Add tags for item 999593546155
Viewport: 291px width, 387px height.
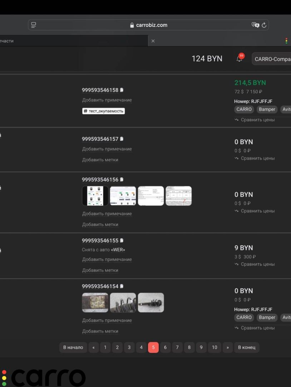click(x=100, y=270)
